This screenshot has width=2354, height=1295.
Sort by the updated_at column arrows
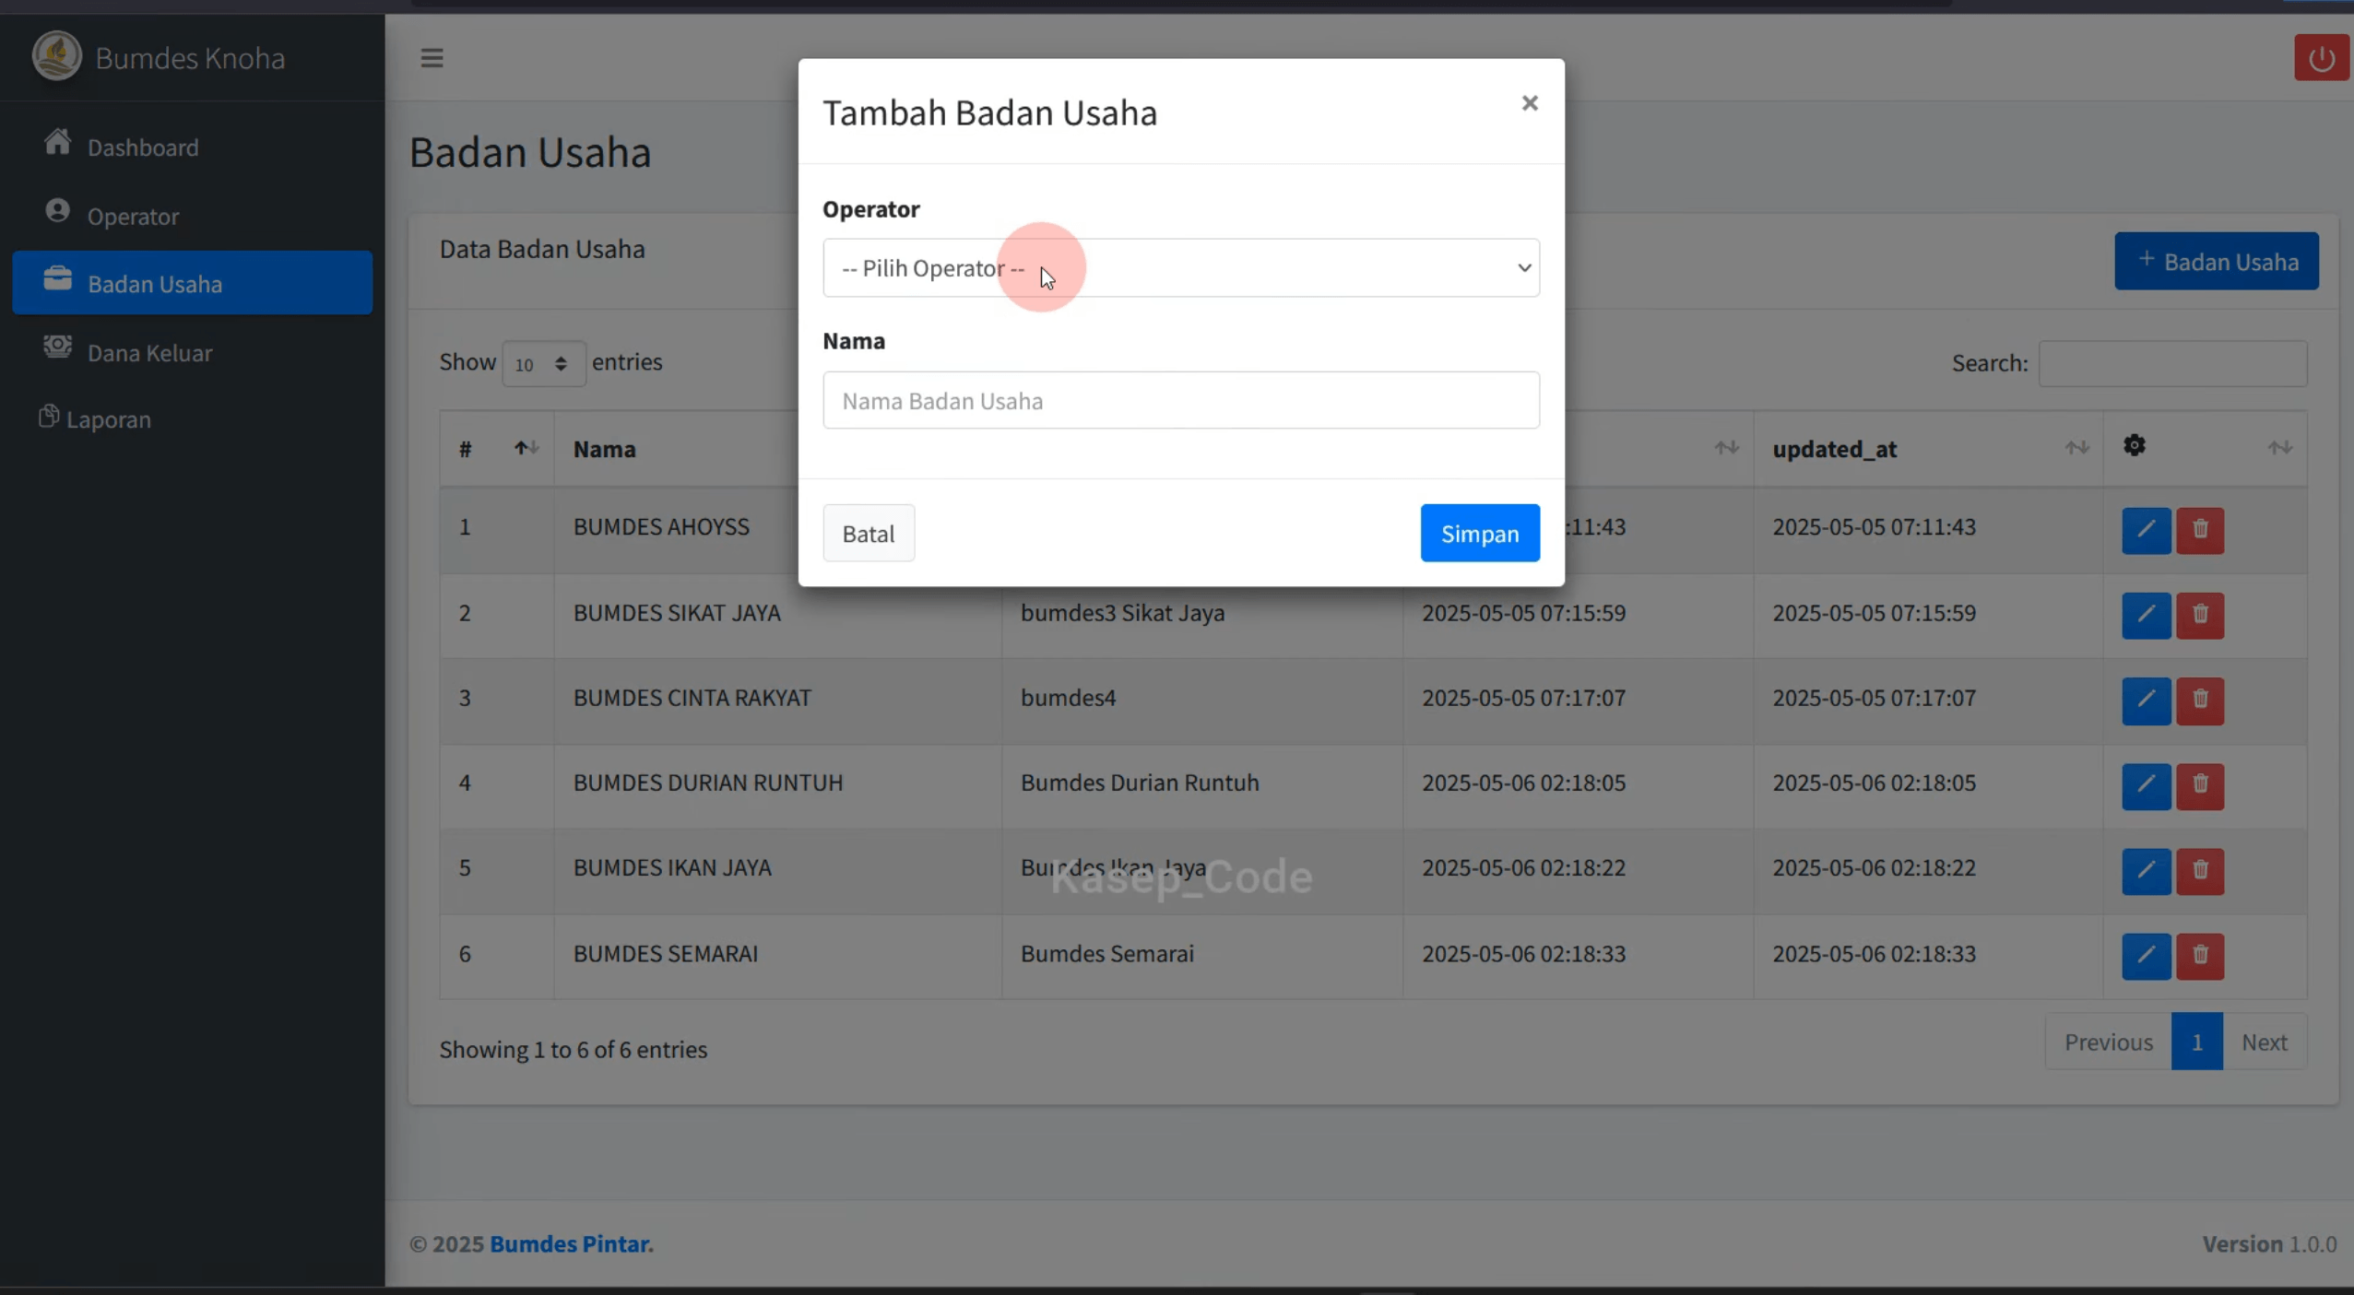tap(2076, 448)
